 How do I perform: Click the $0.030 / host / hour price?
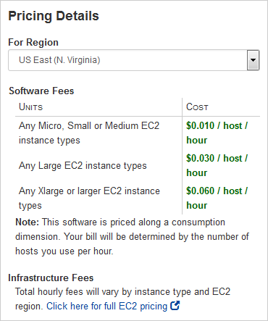(x=217, y=165)
